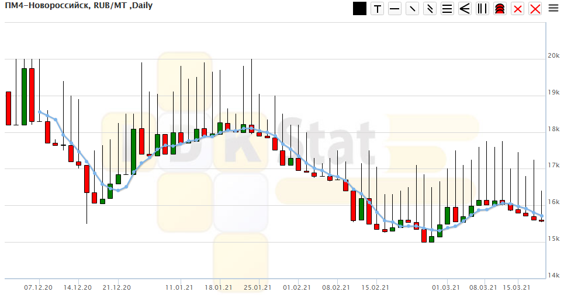564x295 pixels.
Task: Click the large red X clear-all button
Action: (x=535, y=9)
